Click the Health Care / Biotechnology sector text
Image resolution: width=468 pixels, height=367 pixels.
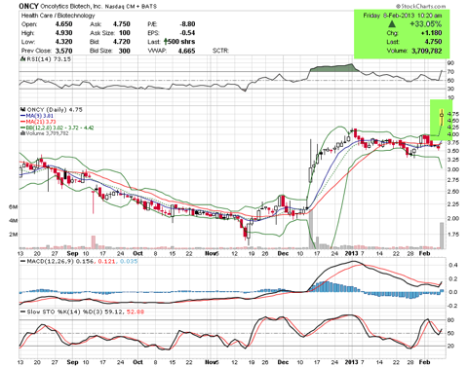58,16
